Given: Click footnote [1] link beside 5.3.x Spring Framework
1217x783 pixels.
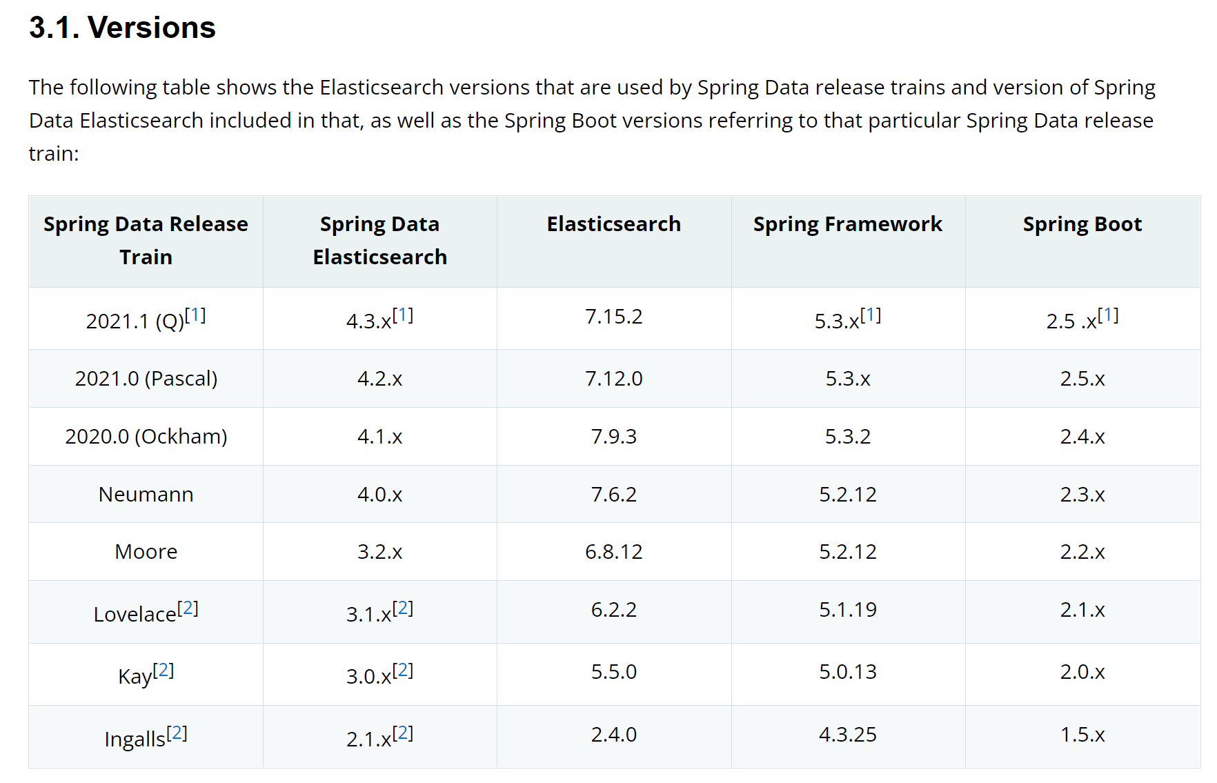Looking at the screenshot, I should click(871, 315).
